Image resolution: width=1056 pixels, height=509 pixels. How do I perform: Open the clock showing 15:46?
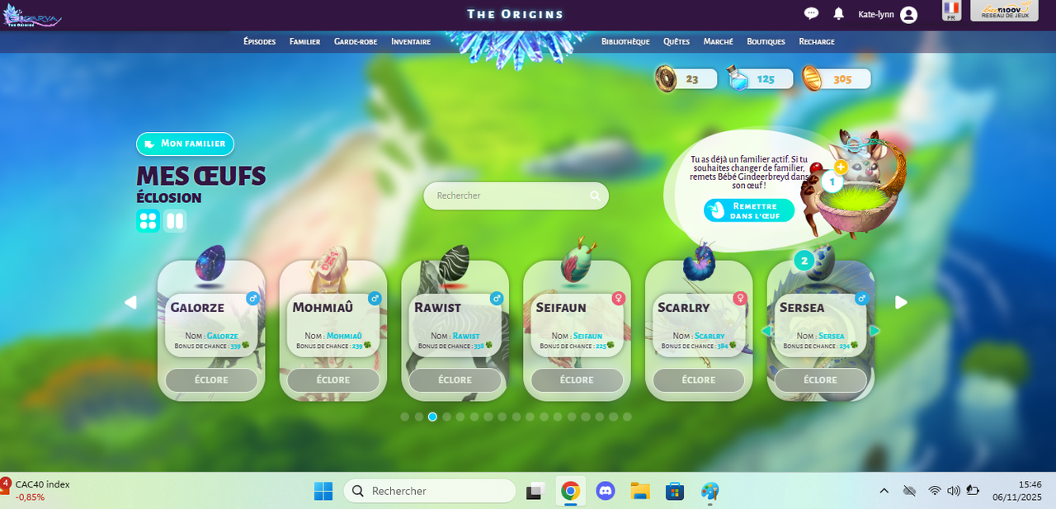[1018, 491]
